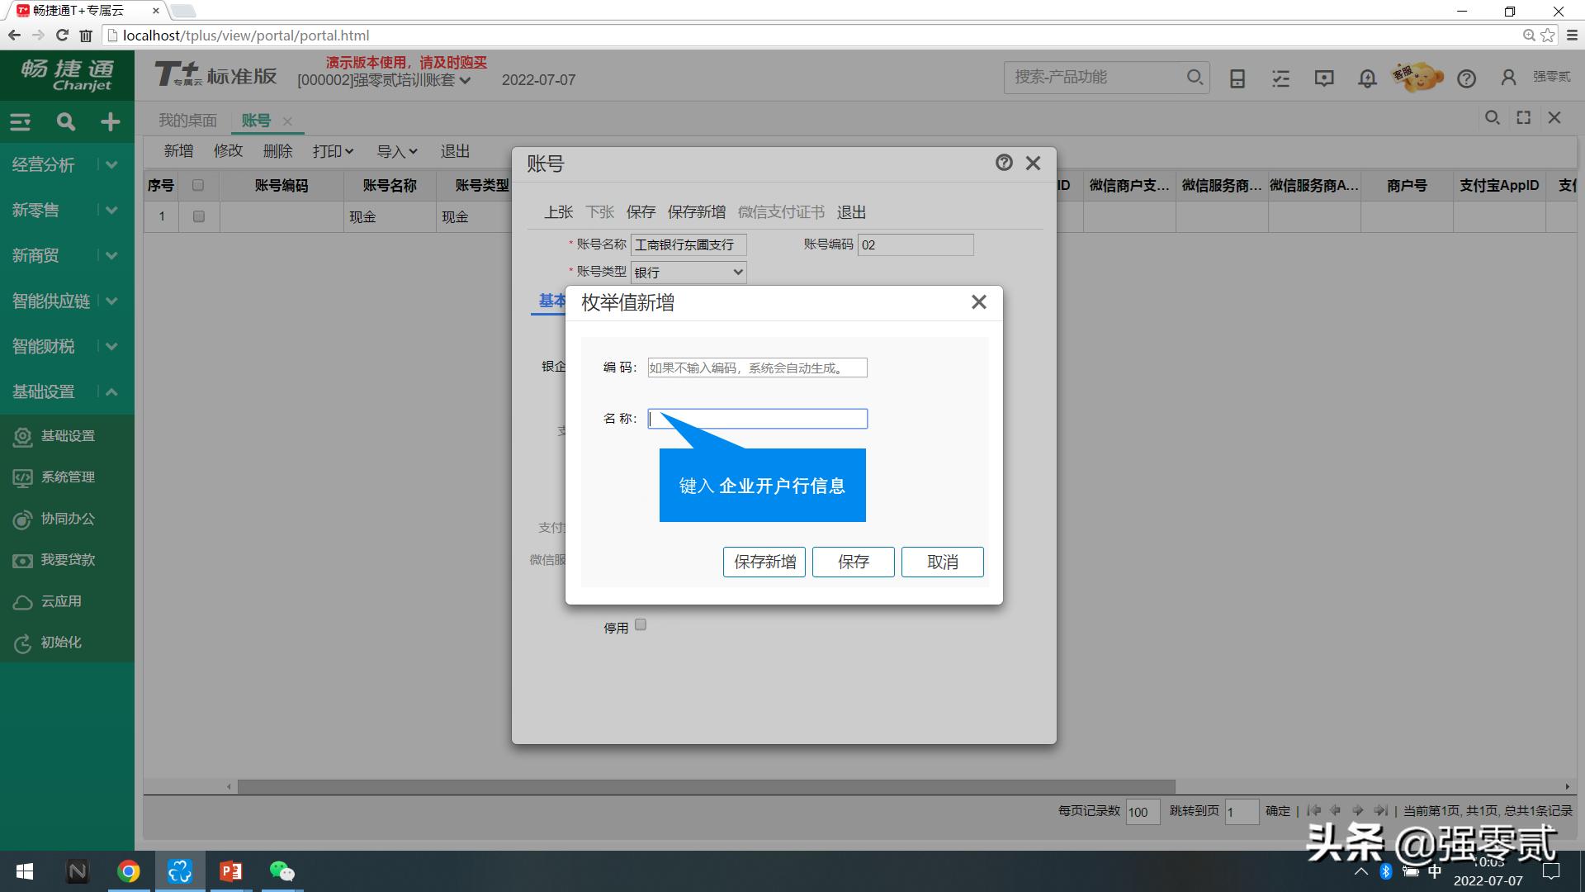This screenshot has height=892, width=1585.
Task: Click inside the 名称 name input field
Action: 757,419
